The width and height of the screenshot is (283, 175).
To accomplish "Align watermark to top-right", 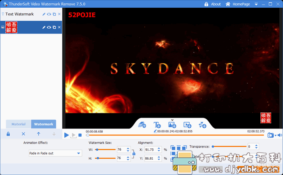I will click(x=184, y=148).
